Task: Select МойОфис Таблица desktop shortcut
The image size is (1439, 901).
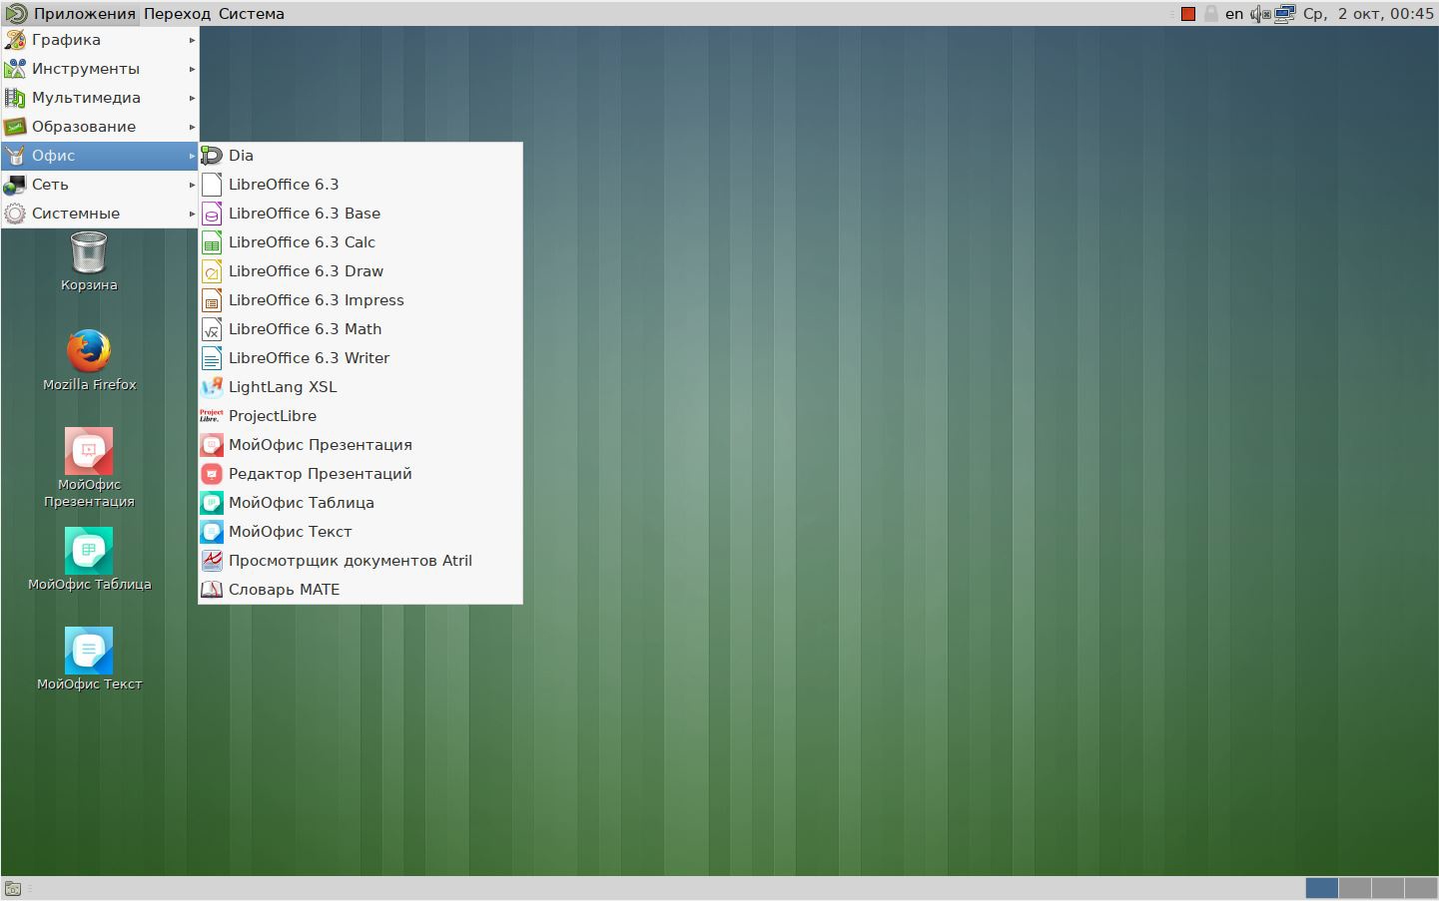Action: point(89,559)
